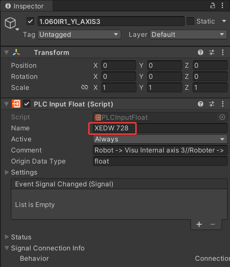Open Transform component help reference

[201, 53]
